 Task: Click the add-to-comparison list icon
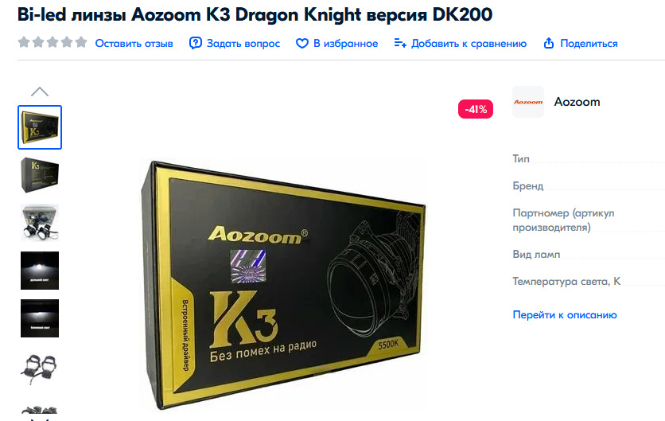click(400, 43)
